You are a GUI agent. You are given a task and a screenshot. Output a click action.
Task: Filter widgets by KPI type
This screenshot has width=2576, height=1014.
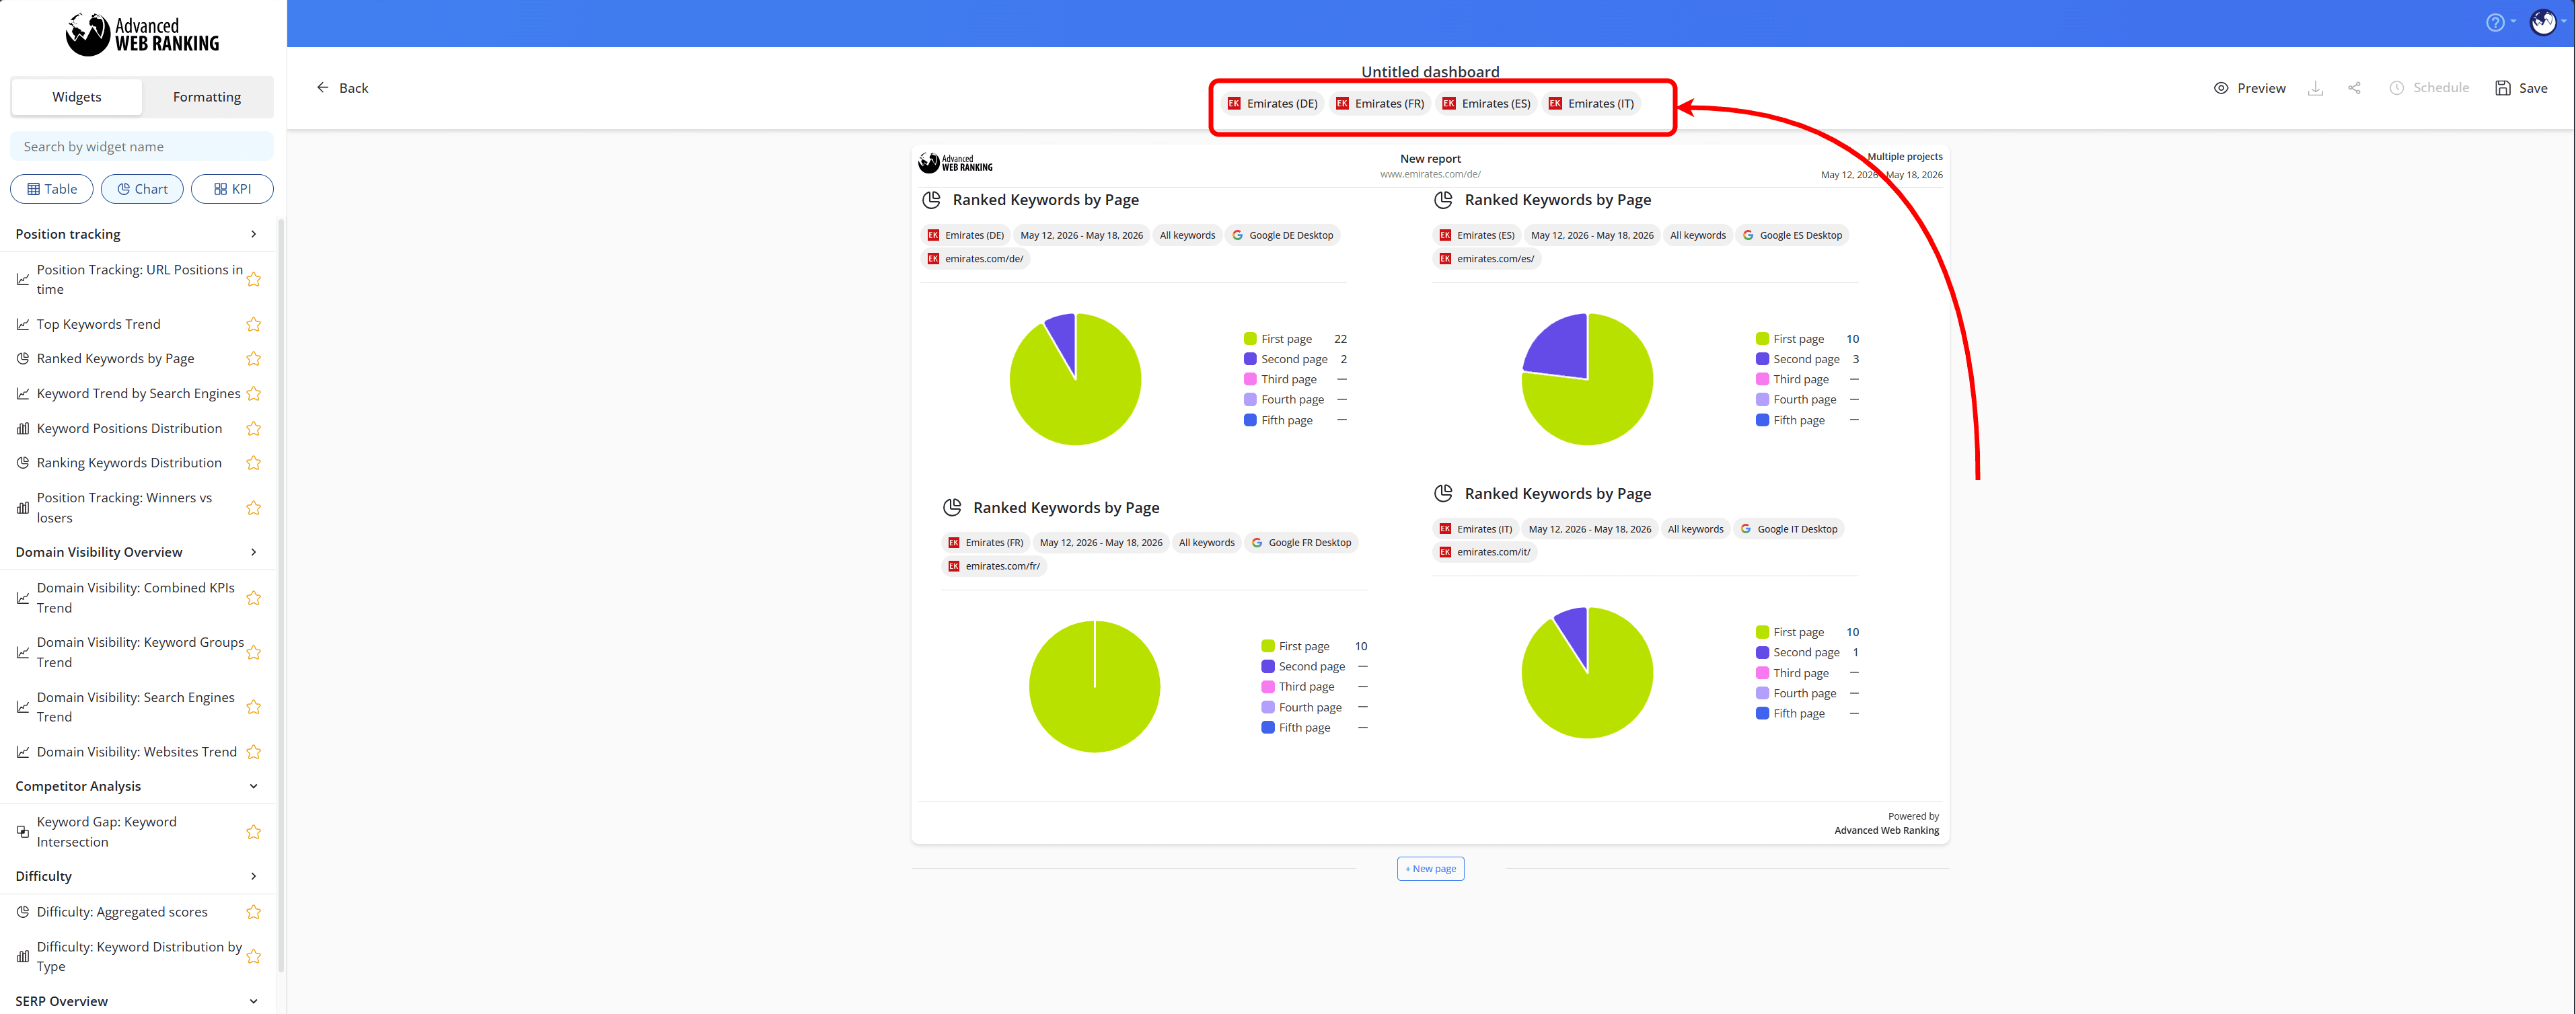pos(232,189)
